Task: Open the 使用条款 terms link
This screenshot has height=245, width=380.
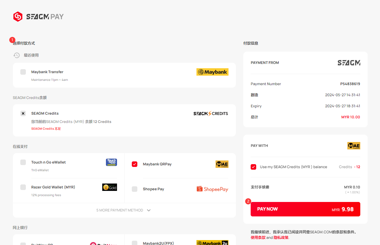Action: (258, 238)
